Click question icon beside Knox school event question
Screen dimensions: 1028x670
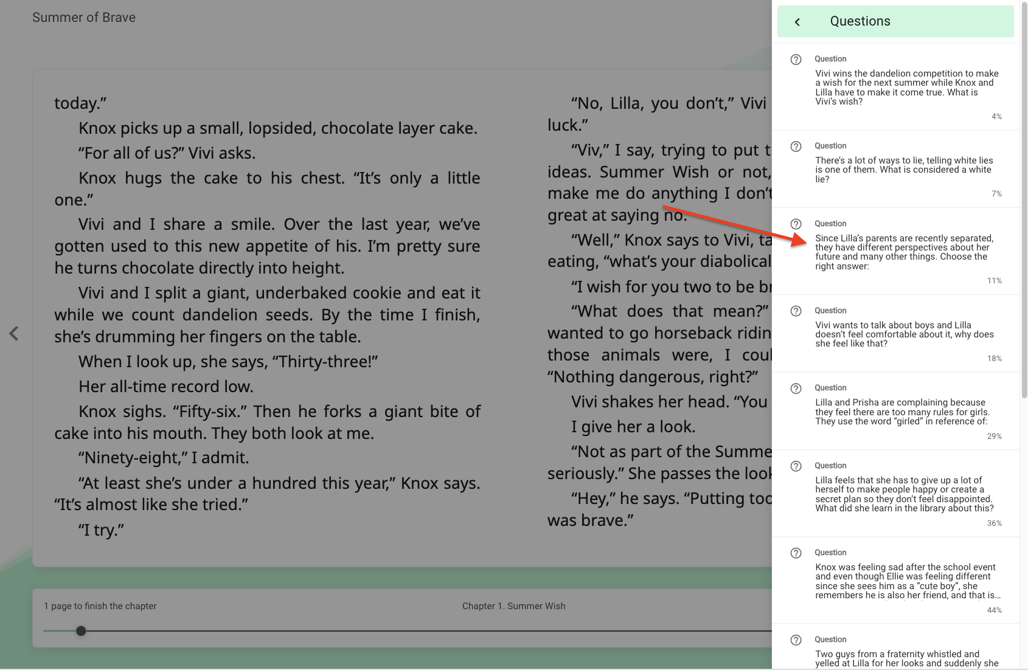(x=796, y=553)
